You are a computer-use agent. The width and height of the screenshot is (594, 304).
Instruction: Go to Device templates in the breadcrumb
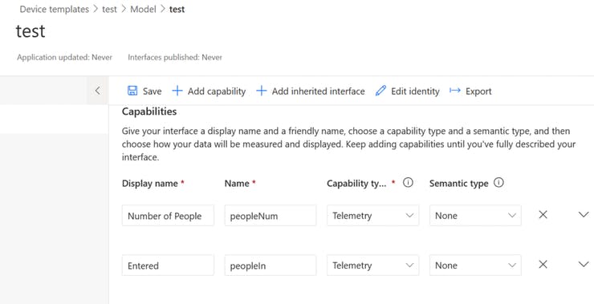click(x=54, y=10)
